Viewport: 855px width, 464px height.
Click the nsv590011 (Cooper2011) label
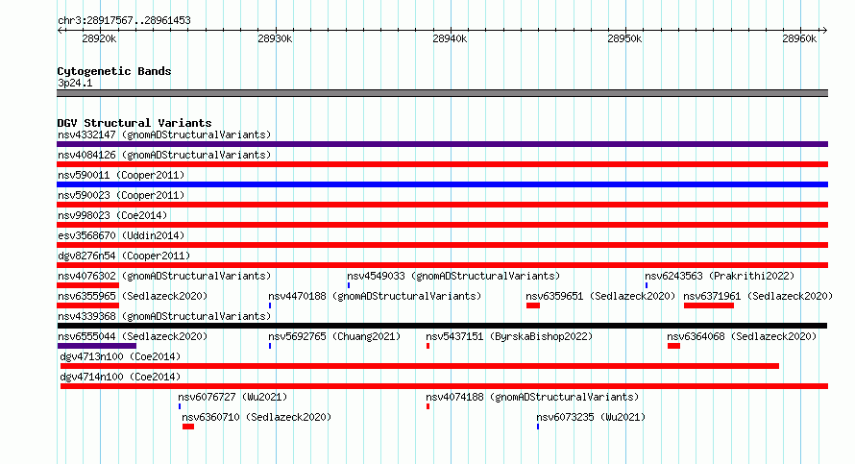[x=121, y=175]
